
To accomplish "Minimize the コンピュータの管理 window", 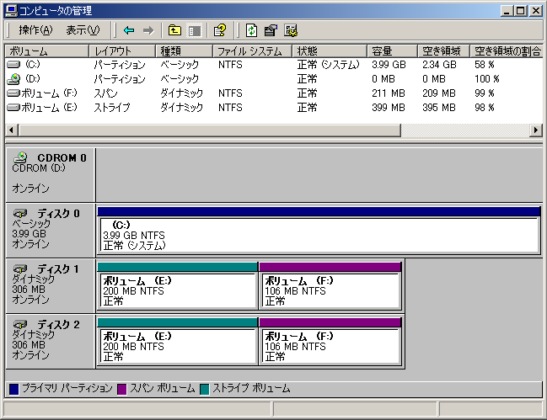I will tap(507, 11).
